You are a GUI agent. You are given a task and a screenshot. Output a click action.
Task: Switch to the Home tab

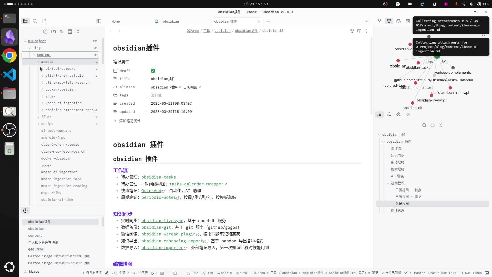pos(116,21)
